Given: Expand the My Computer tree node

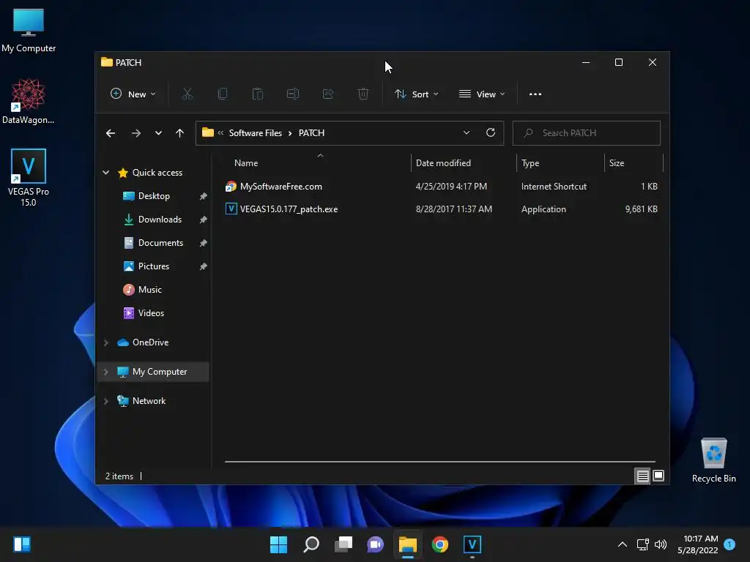Looking at the screenshot, I should (x=105, y=372).
